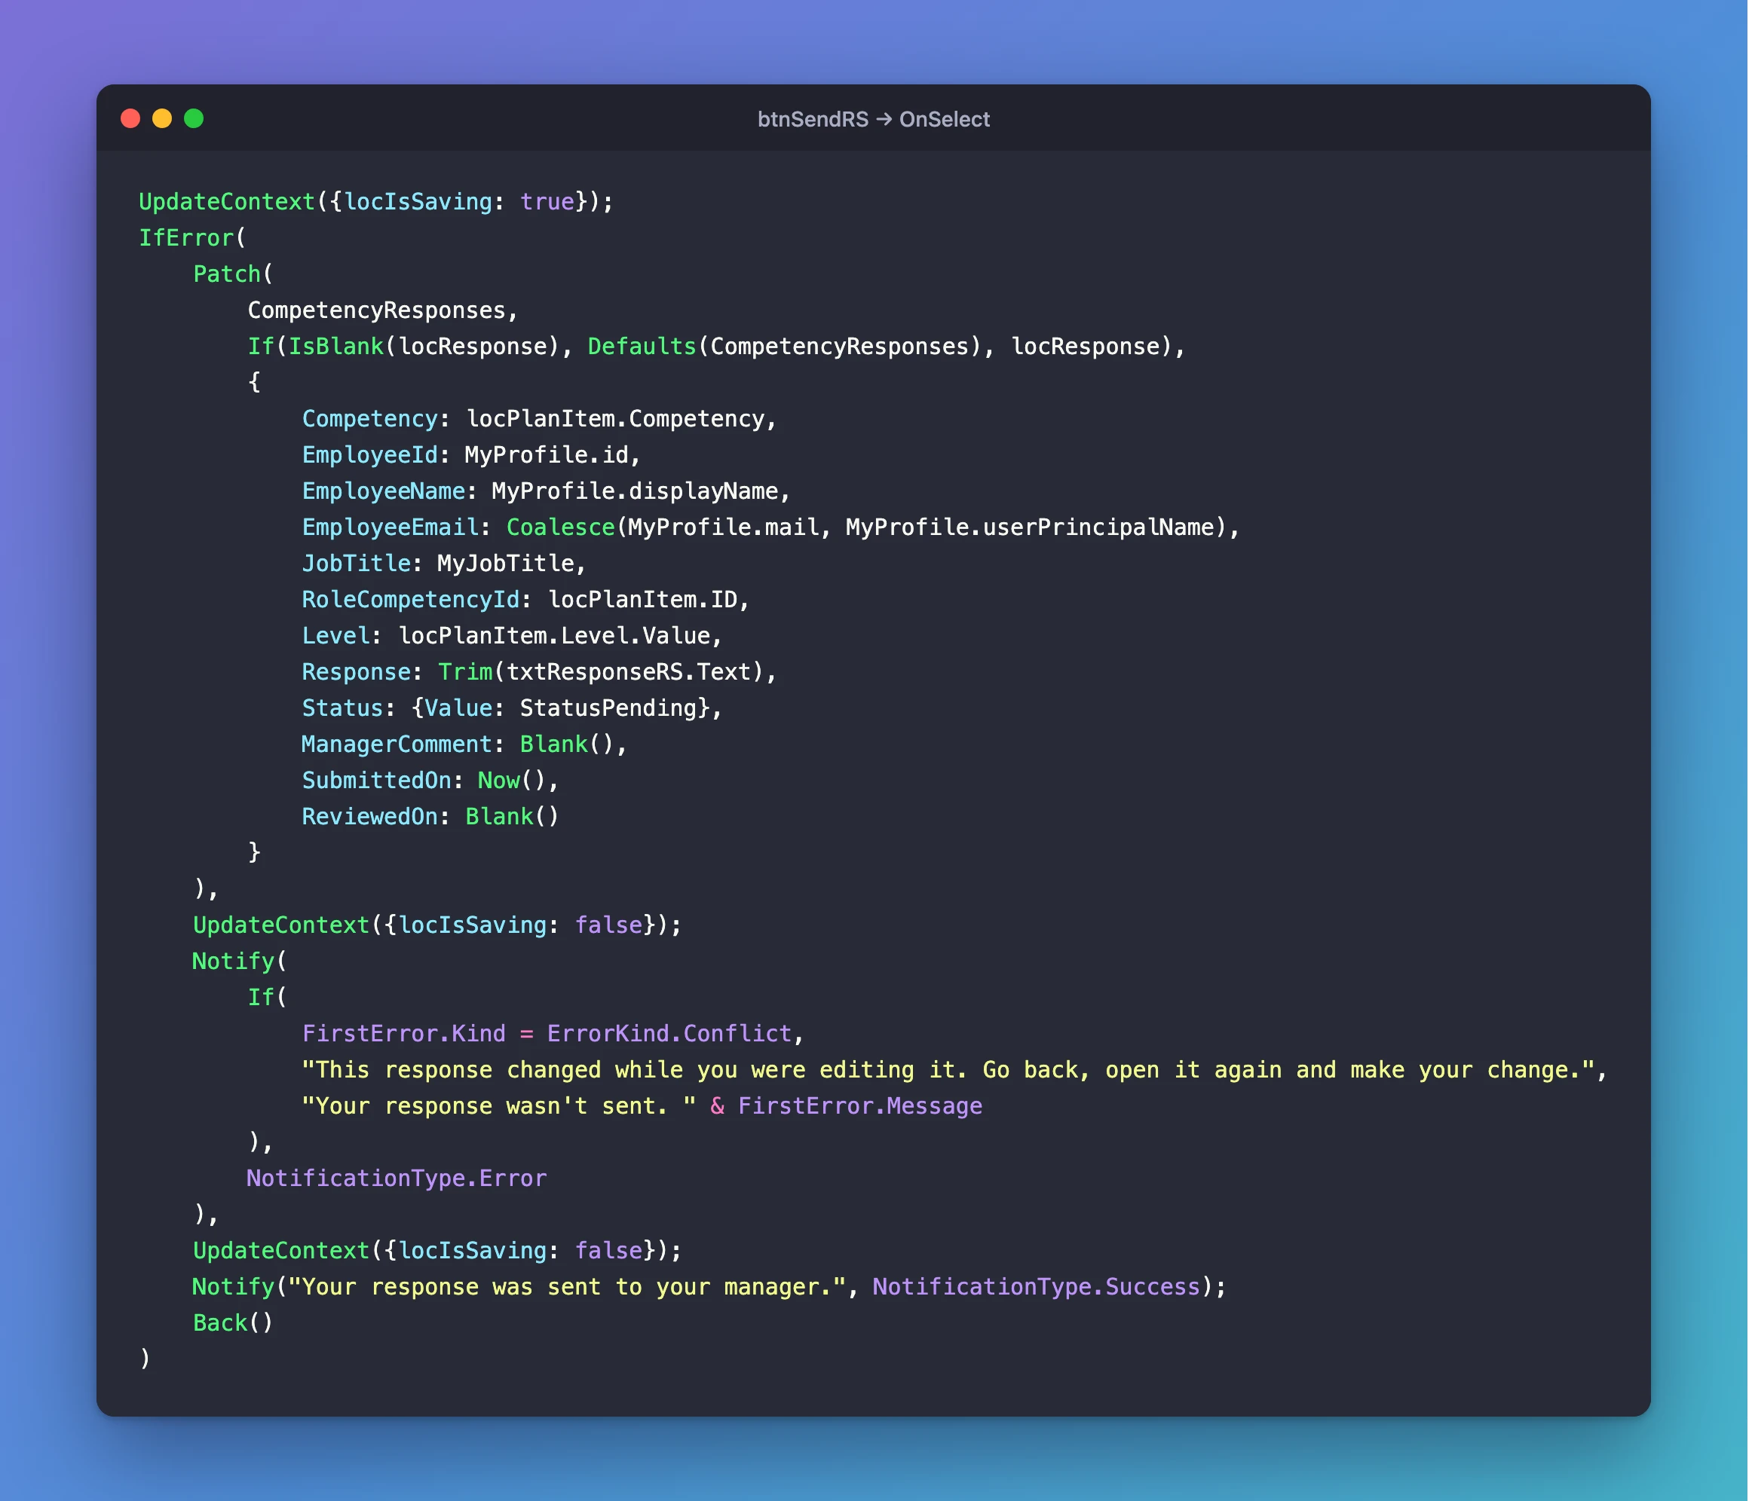Click the ManagerComment field name
Screen dimensions: 1749x1501
coord(397,744)
